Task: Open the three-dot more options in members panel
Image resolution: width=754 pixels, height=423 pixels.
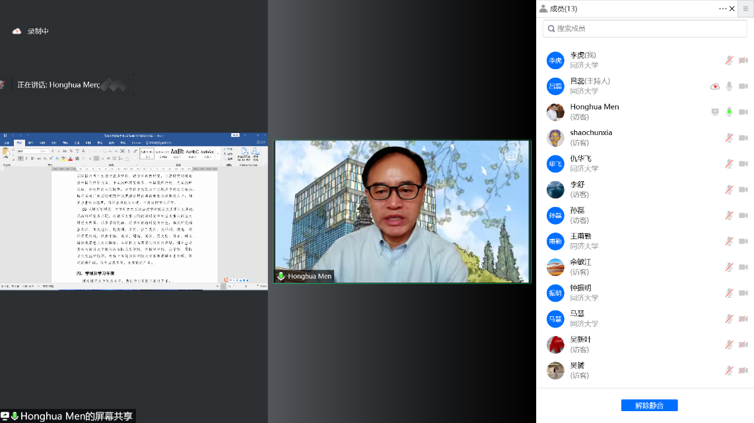Action: [x=722, y=9]
